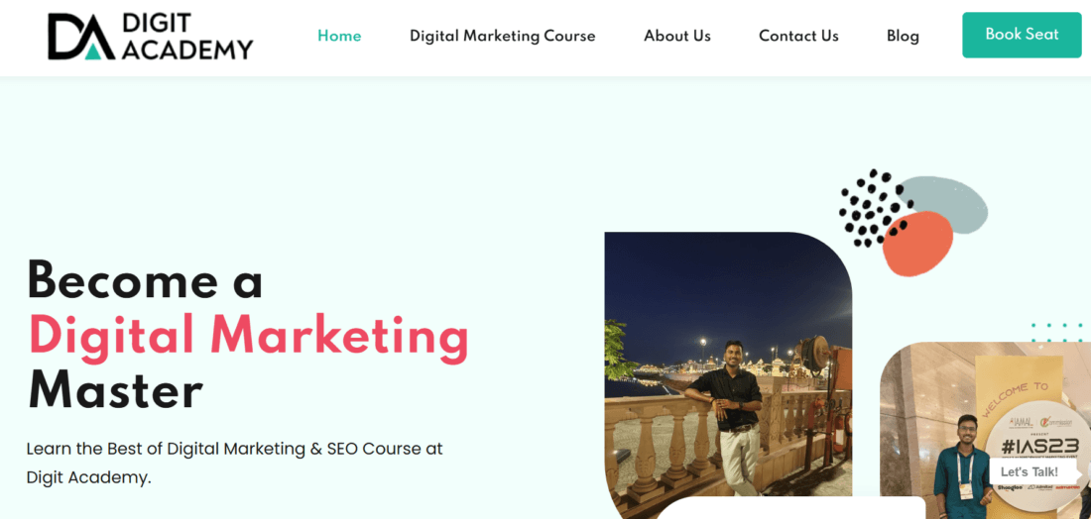Visit the Blog section
This screenshot has width=1091, height=519.
(903, 36)
